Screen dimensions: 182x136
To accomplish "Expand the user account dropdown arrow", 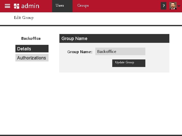I will pyautogui.click(x=179, y=6).
